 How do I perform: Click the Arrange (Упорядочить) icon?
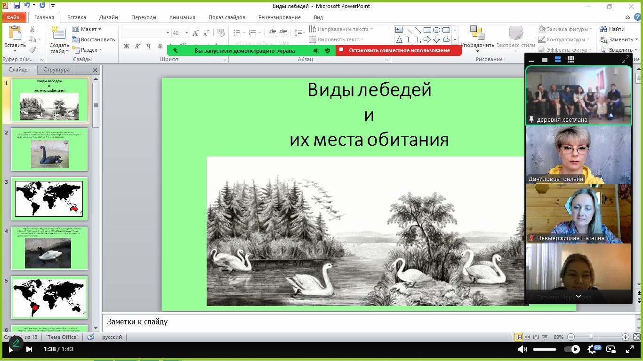477,34
